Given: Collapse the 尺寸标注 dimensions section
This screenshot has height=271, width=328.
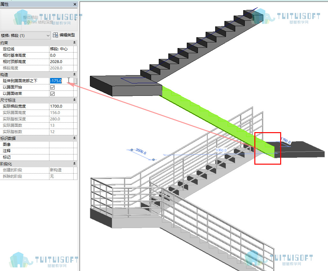Looking at the screenshot, I should (74, 100).
